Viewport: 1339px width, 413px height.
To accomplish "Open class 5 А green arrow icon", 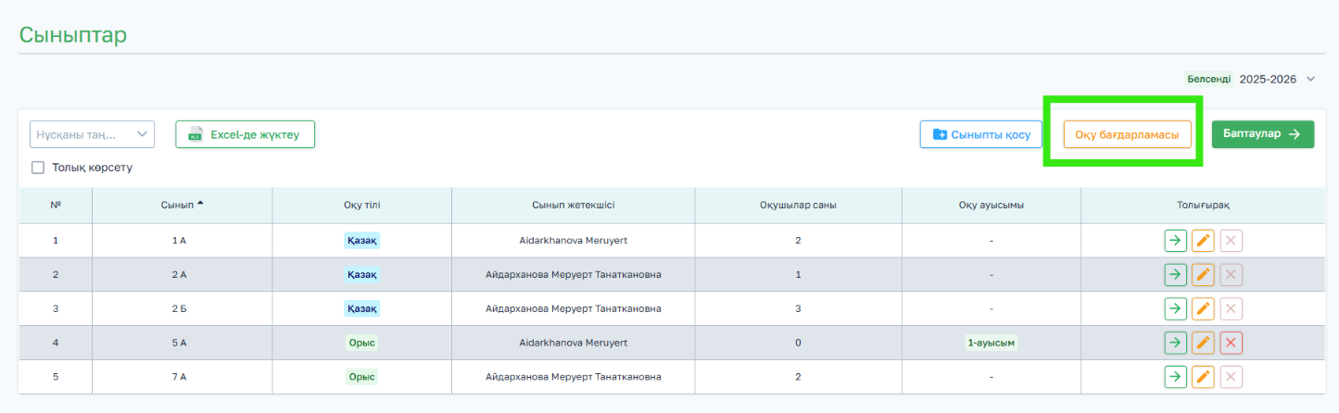I will coord(1175,343).
